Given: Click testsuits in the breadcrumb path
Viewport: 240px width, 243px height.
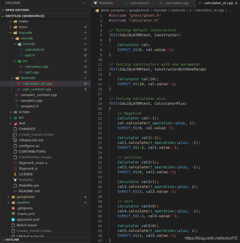Looking at the screenshot, I should (x=178, y=10).
